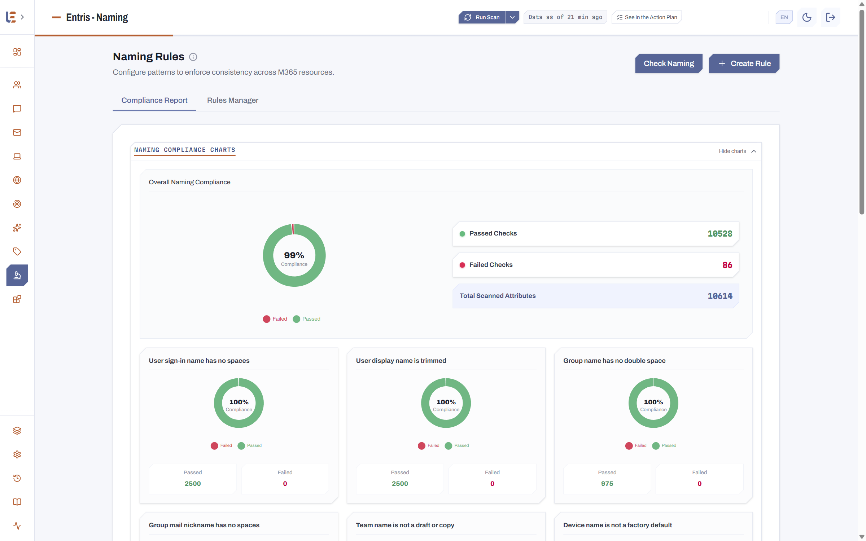This screenshot has height=541, width=866.
Task: Open the laptop devices icon in sidebar
Action: tap(17, 156)
